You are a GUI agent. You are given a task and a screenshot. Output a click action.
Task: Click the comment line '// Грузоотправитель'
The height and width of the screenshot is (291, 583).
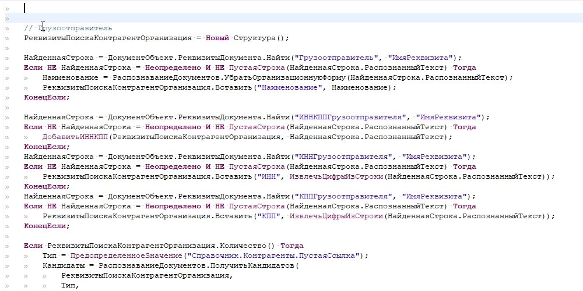(x=68, y=28)
